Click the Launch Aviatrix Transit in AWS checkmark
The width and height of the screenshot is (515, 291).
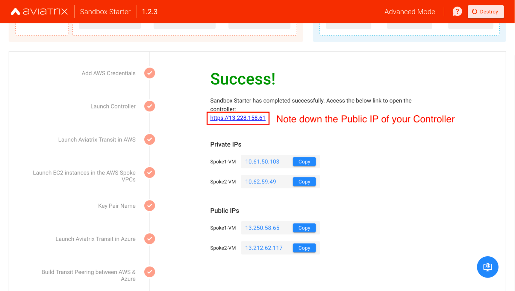coord(150,140)
